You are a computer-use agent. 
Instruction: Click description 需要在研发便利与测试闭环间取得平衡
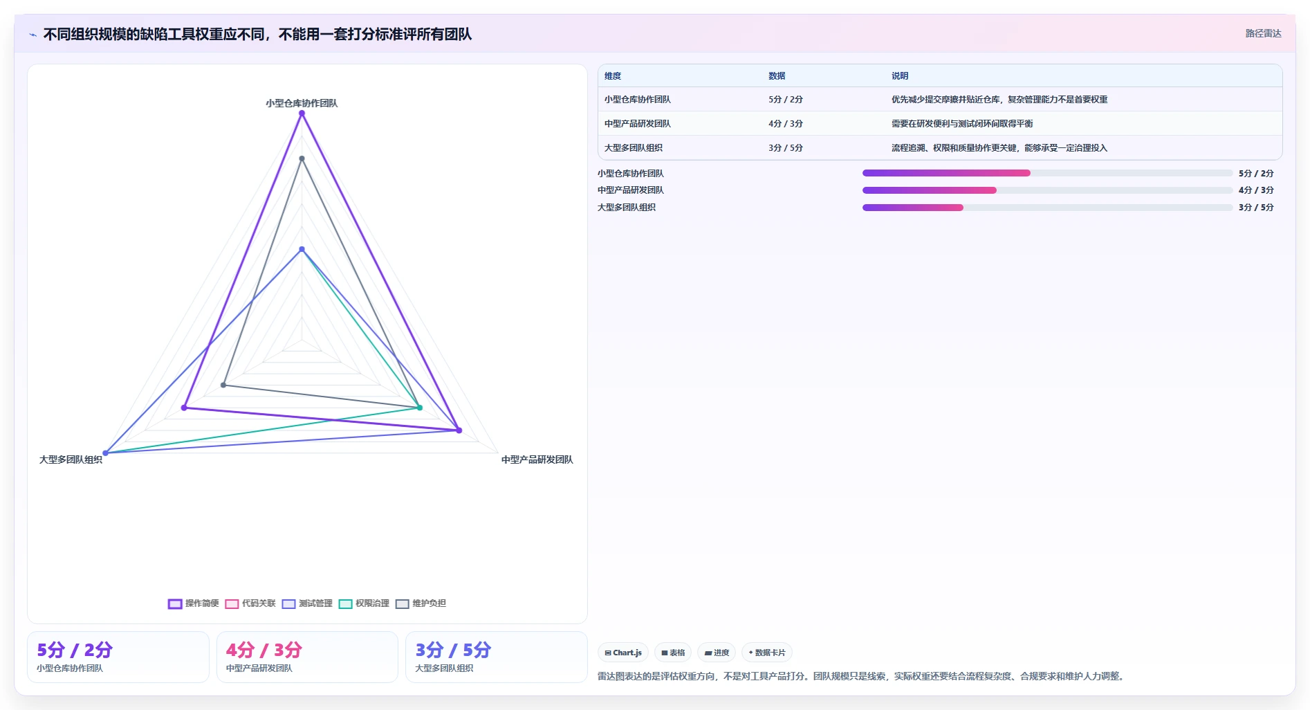click(x=962, y=124)
